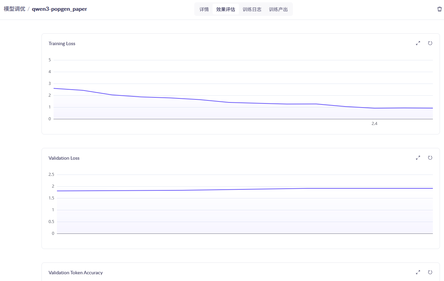Select the 效果评估 tab

click(x=226, y=9)
